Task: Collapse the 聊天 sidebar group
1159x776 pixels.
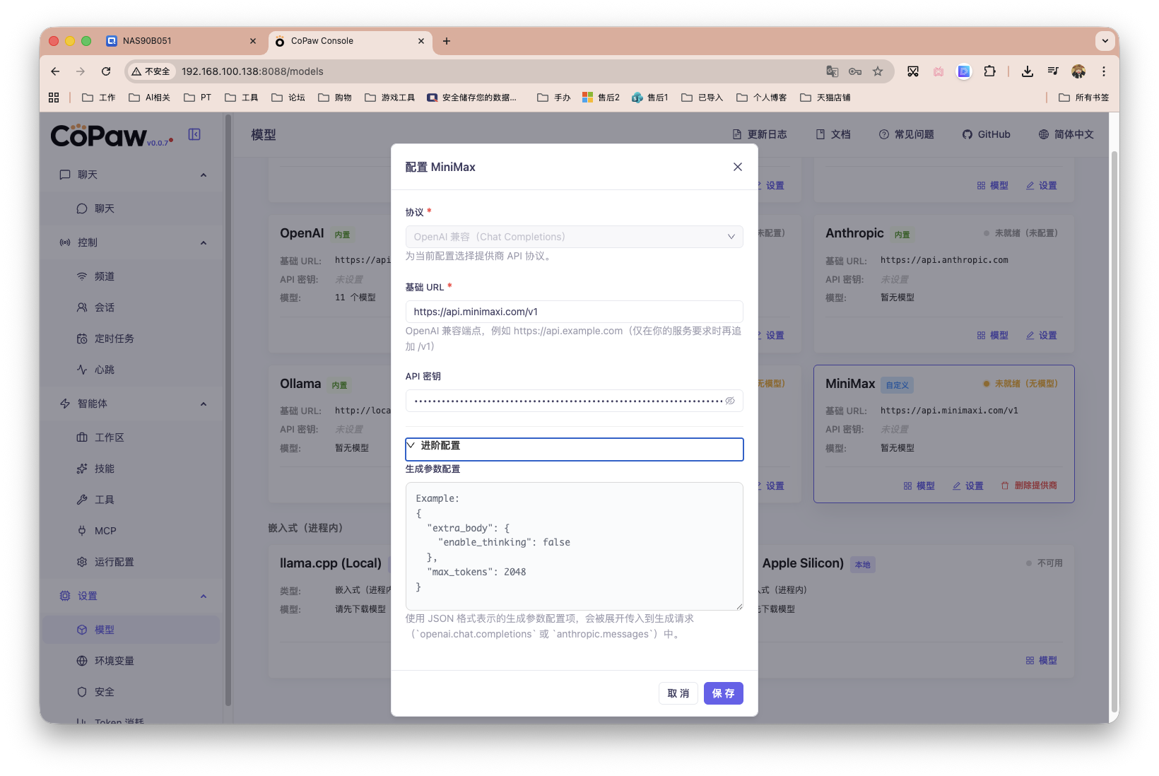Action: (132, 175)
